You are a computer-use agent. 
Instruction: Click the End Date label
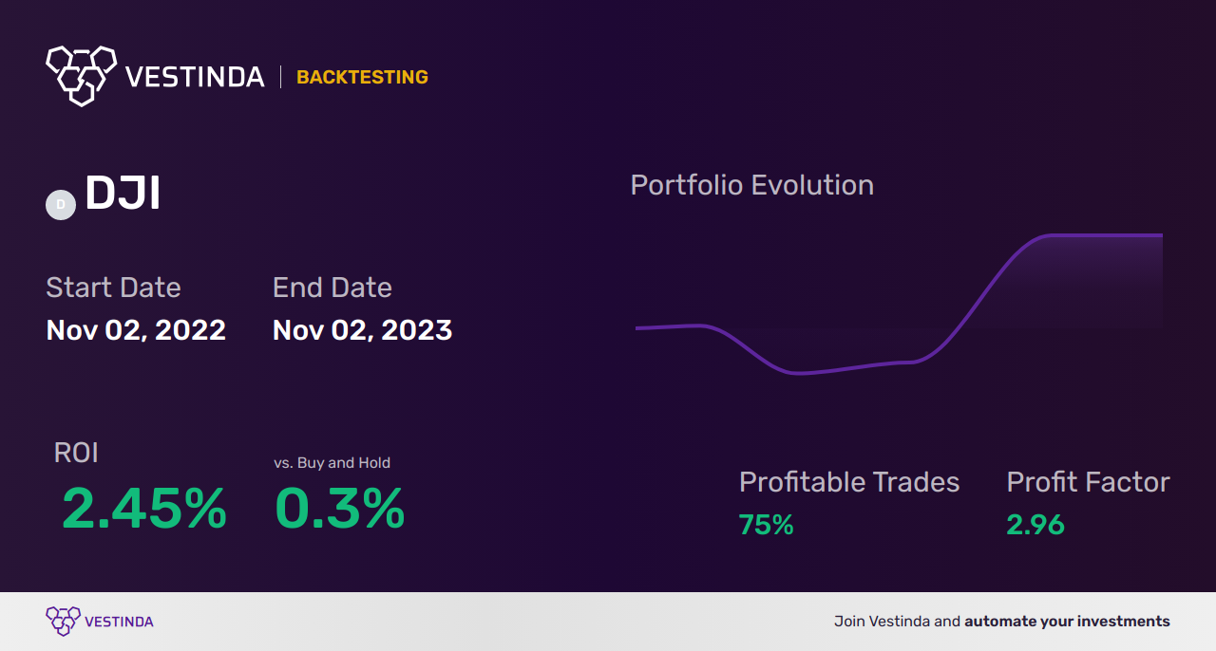(332, 288)
